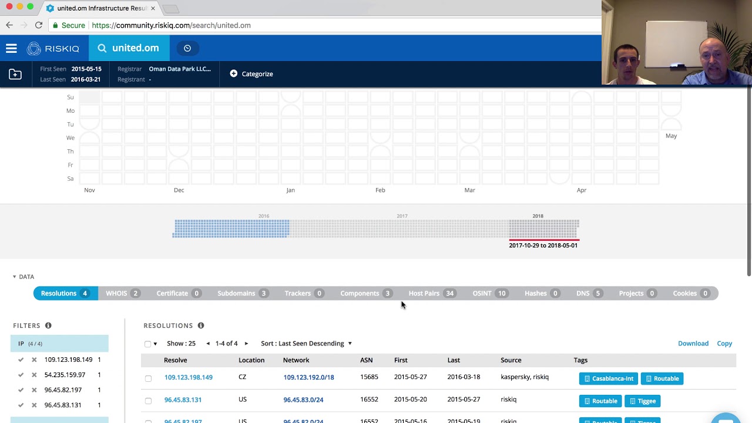Click the plus icon next to Categorize
The width and height of the screenshot is (752, 423).
[234, 73]
